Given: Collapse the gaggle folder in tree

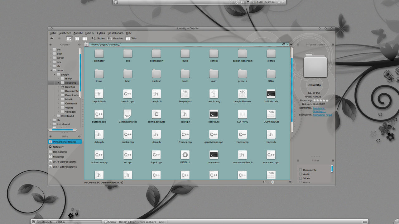Looking at the screenshot, I should pyautogui.click(x=54, y=74).
